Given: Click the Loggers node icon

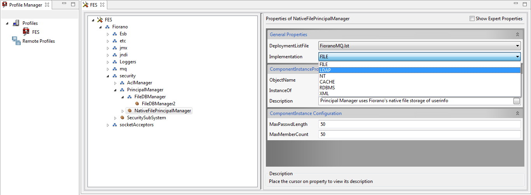Looking at the screenshot, I should click(x=115, y=62).
